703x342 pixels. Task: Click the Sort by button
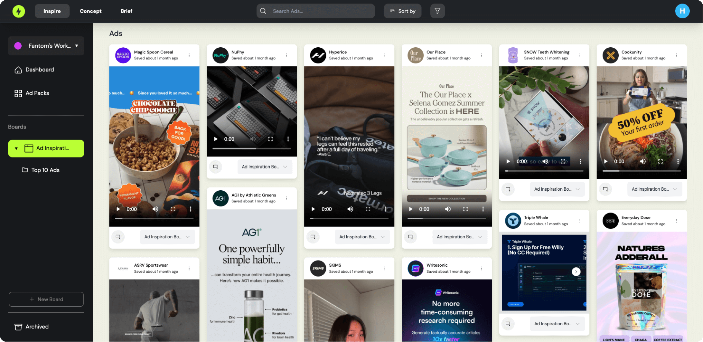point(402,11)
